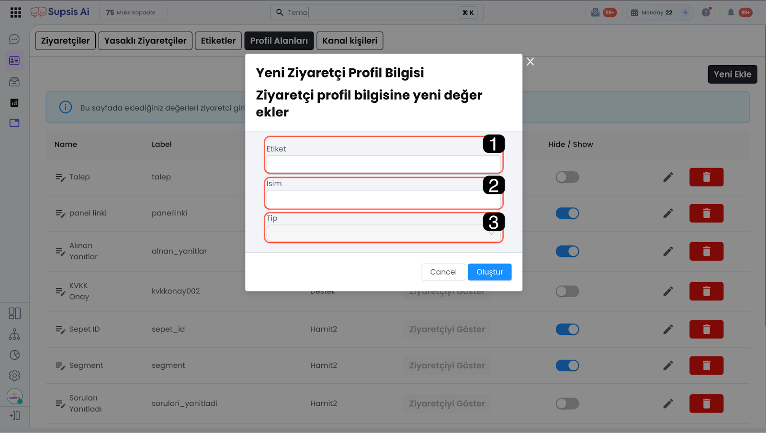766x433 pixels.
Task: Click the Etiket text input field
Action: click(383, 164)
